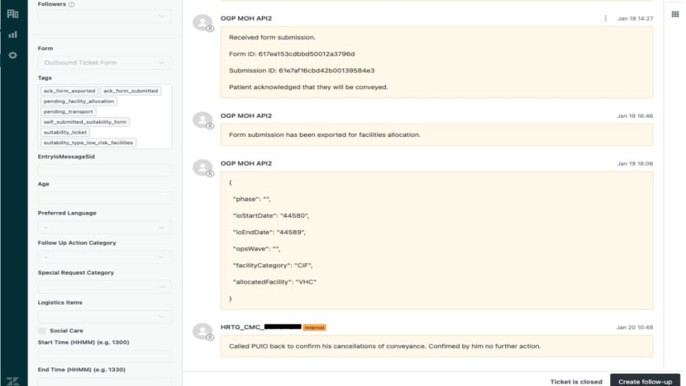Image resolution: width=686 pixels, height=386 pixels.
Task: Click the Followers info icon
Action: (71, 4)
